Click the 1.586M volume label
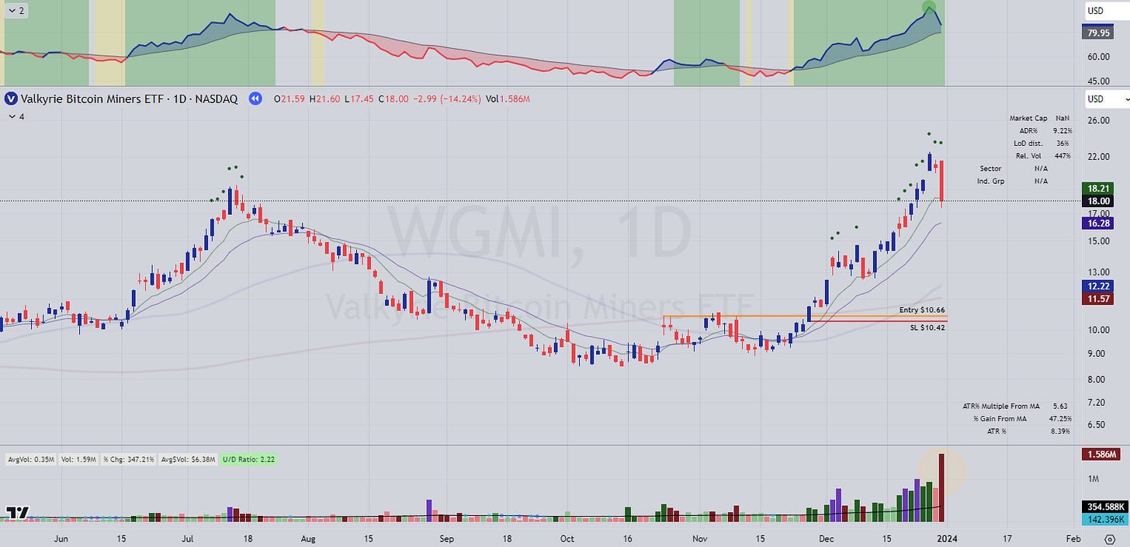The width and height of the screenshot is (1130, 547). coord(1102,454)
